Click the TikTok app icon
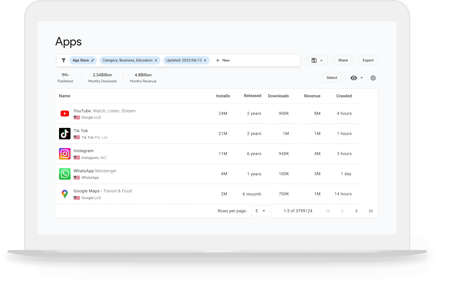 (x=65, y=134)
